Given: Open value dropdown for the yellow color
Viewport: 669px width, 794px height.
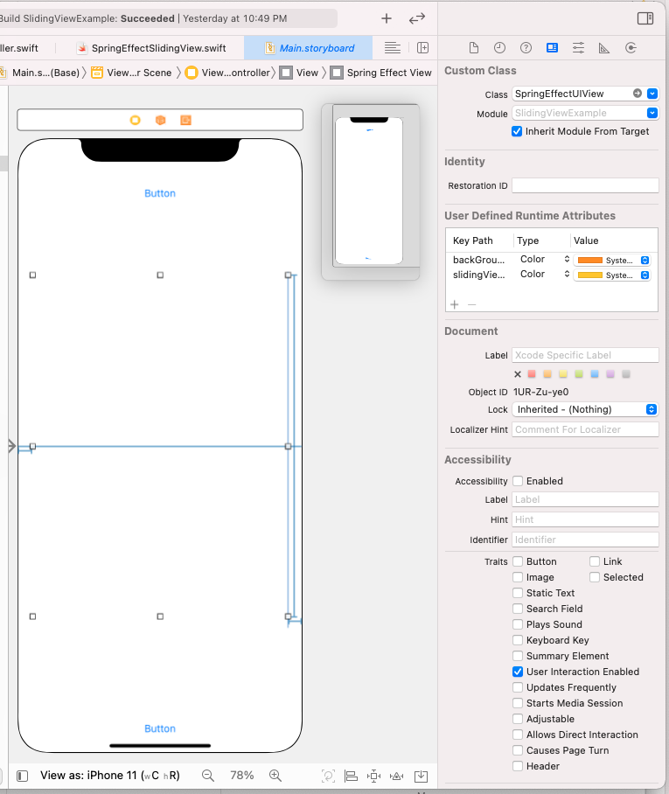Looking at the screenshot, I should 645,275.
